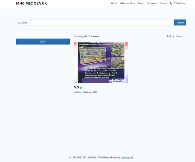Click the user account icon
Screen dimensions: 195x162
pyautogui.click(x=171, y=3)
